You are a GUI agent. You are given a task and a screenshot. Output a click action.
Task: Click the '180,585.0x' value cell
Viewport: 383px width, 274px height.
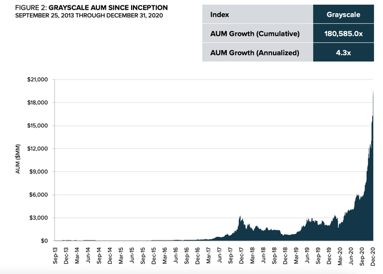tap(343, 34)
